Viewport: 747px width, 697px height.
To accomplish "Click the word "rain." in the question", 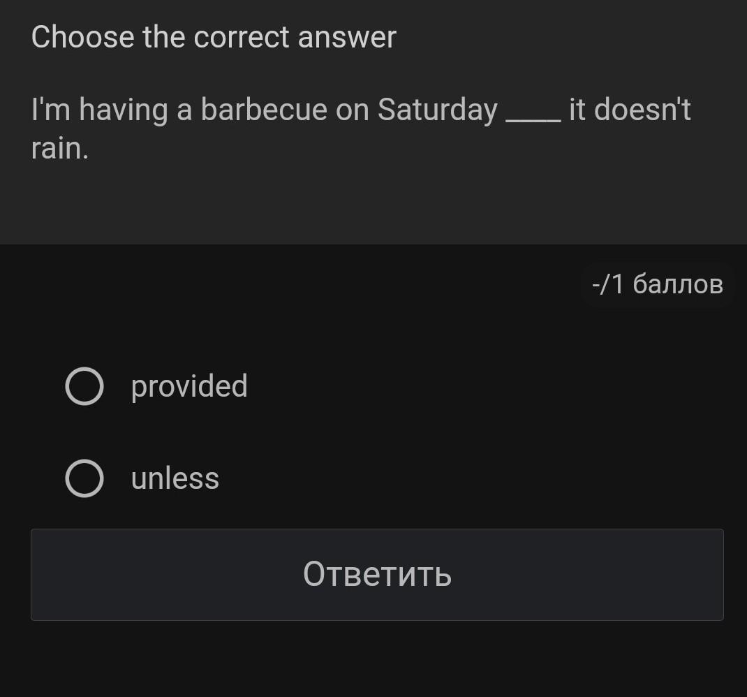I will click(x=60, y=148).
